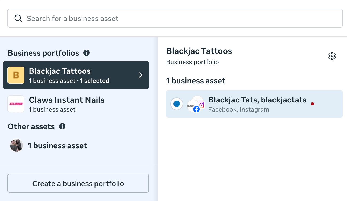Click the Facebook badge on Blackjac Tats
Viewport: 347px width, 201px height.
(196, 109)
